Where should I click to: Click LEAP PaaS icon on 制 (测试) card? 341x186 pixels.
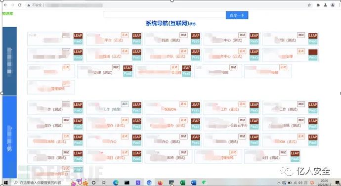tap(313, 39)
